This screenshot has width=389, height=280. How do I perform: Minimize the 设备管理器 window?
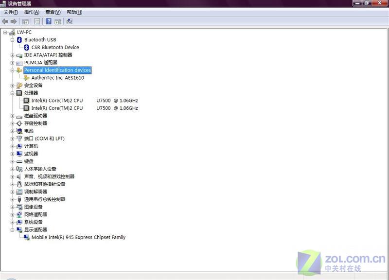coord(357,3)
